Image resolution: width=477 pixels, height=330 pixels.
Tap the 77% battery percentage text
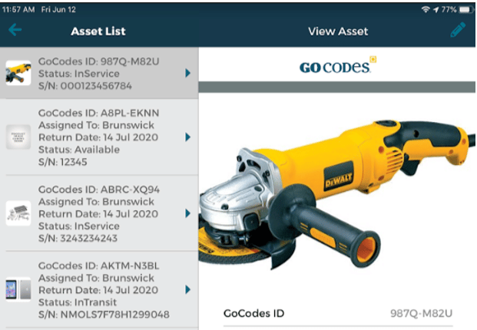(x=449, y=10)
